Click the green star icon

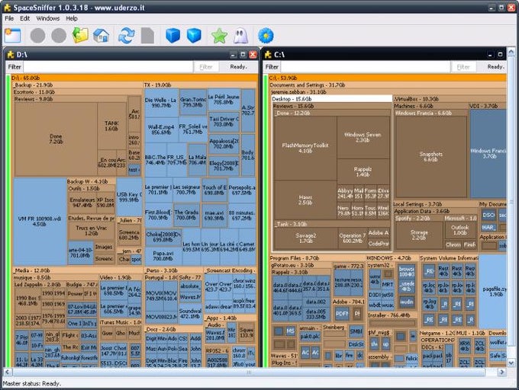point(220,35)
